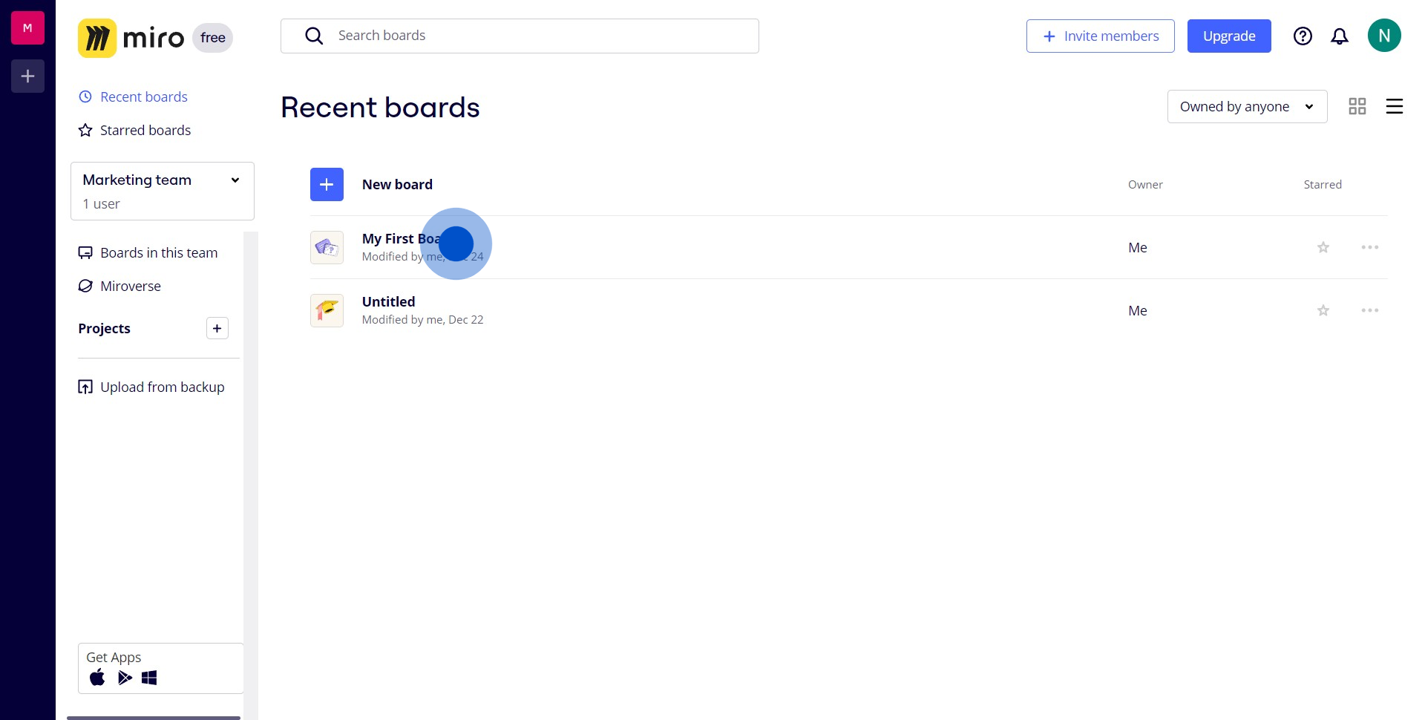Open the user profile avatar menu

(x=1384, y=36)
